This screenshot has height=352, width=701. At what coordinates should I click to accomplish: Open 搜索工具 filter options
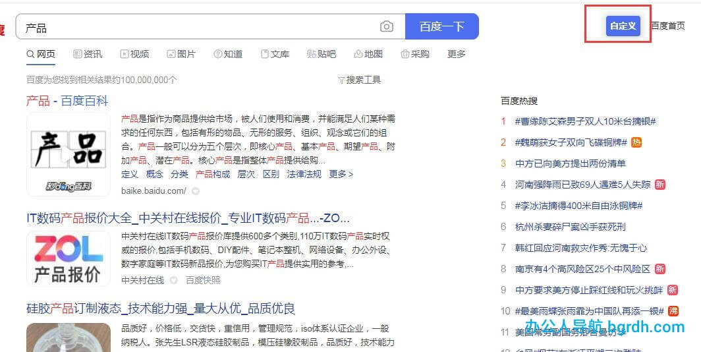[359, 80]
